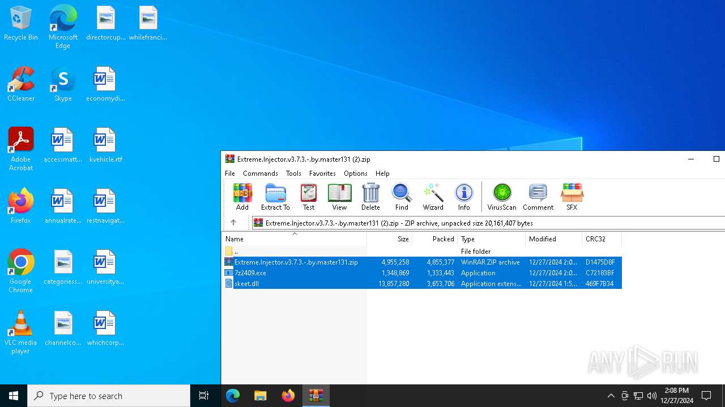
Task: Select the VLC media player desktop icon
Action: 21,332
